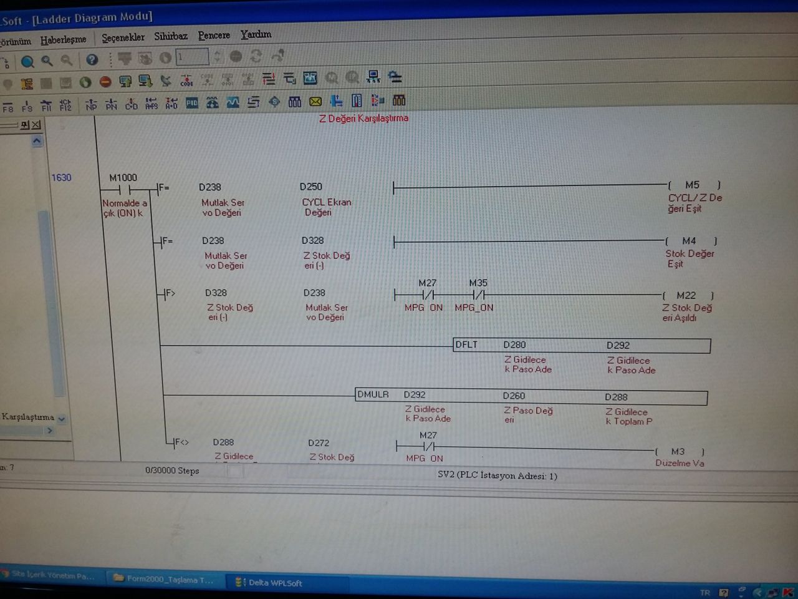Select the DMULR instruction block
Screen dimensions: 798x599
pos(531,396)
